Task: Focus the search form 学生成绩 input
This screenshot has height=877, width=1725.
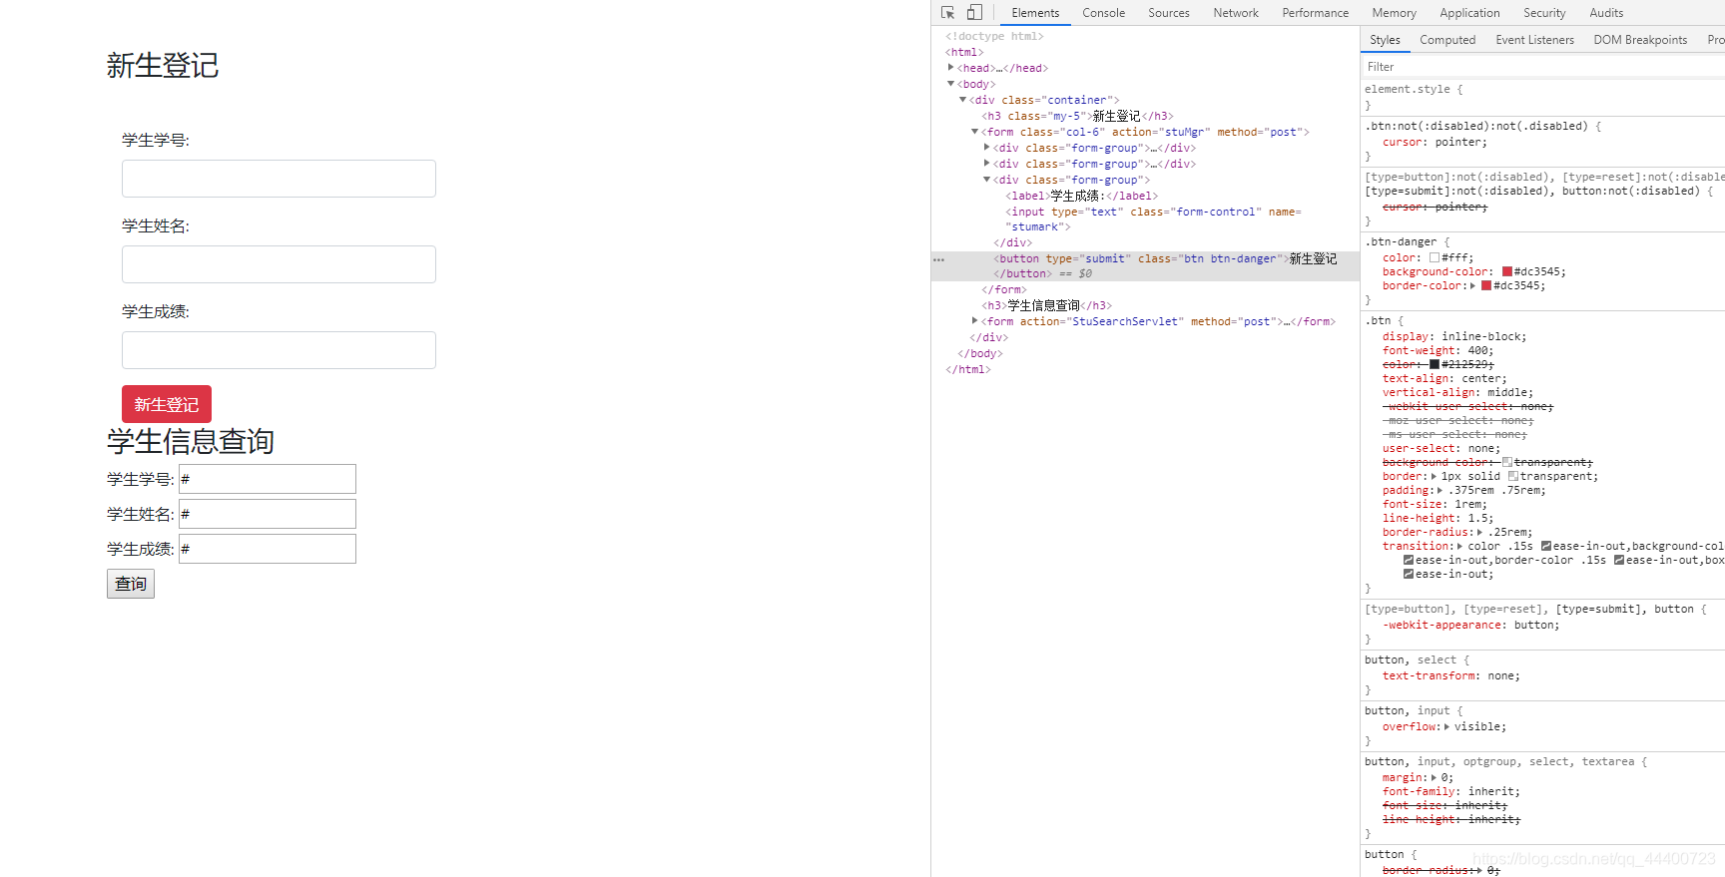Action: pyautogui.click(x=268, y=549)
